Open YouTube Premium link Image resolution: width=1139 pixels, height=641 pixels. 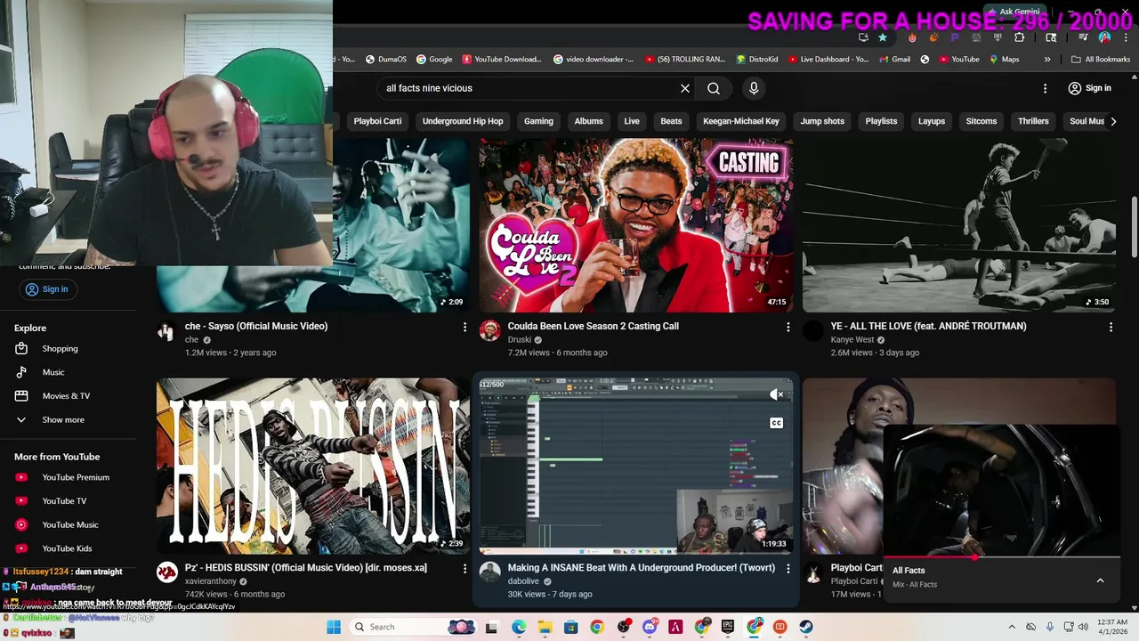point(76,477)
